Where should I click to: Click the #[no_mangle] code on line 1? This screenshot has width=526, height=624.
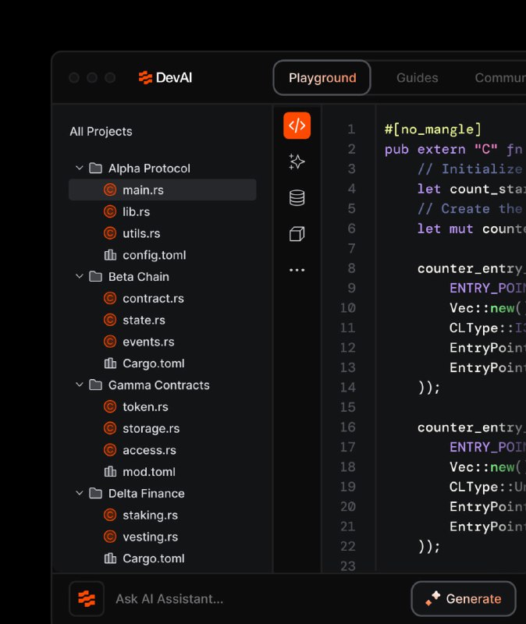pos(433,129)
